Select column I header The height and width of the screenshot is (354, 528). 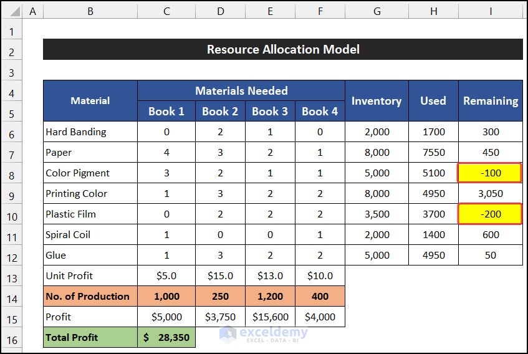(491, 11)
